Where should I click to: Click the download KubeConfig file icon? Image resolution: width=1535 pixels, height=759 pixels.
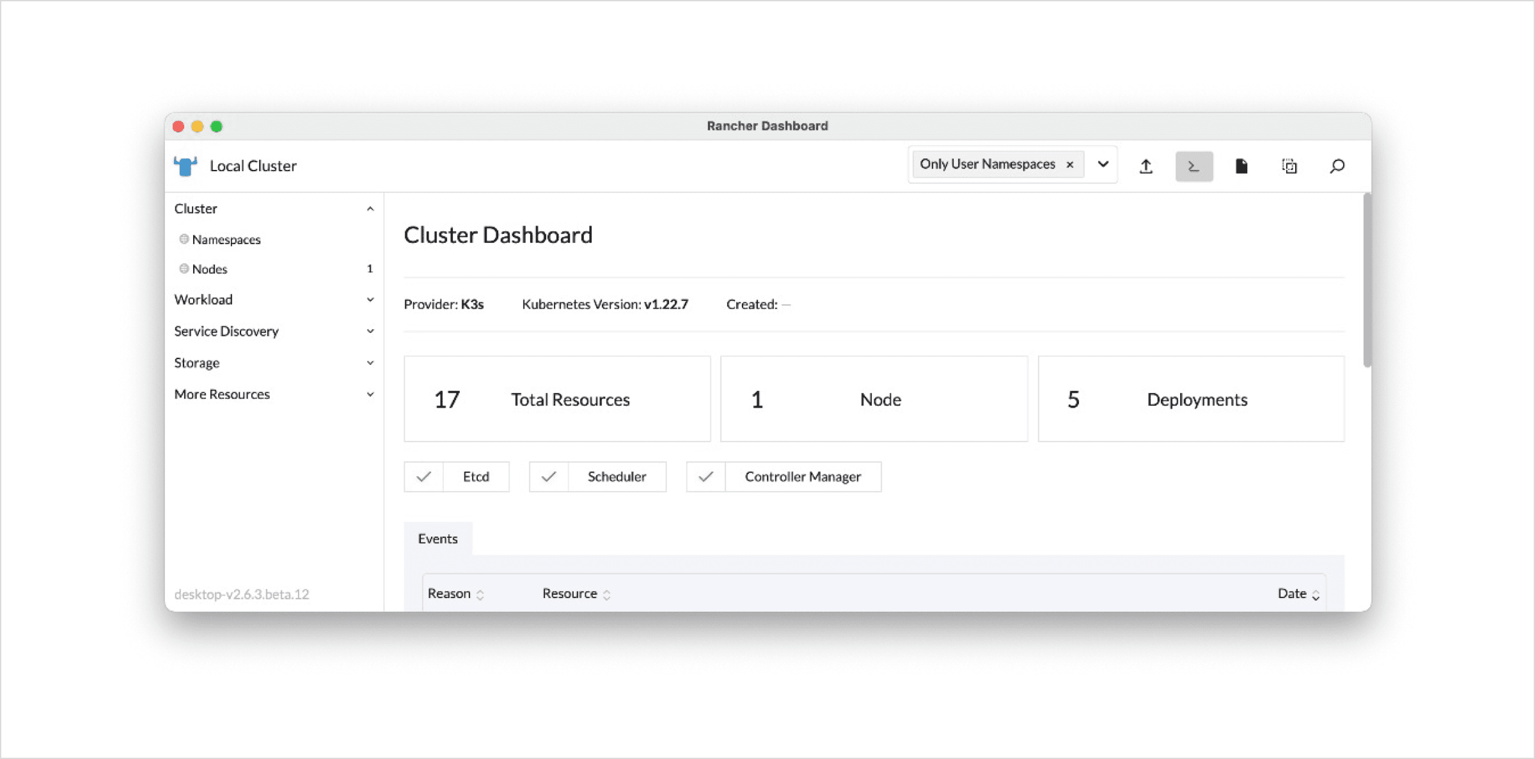tap(1241, 166)
